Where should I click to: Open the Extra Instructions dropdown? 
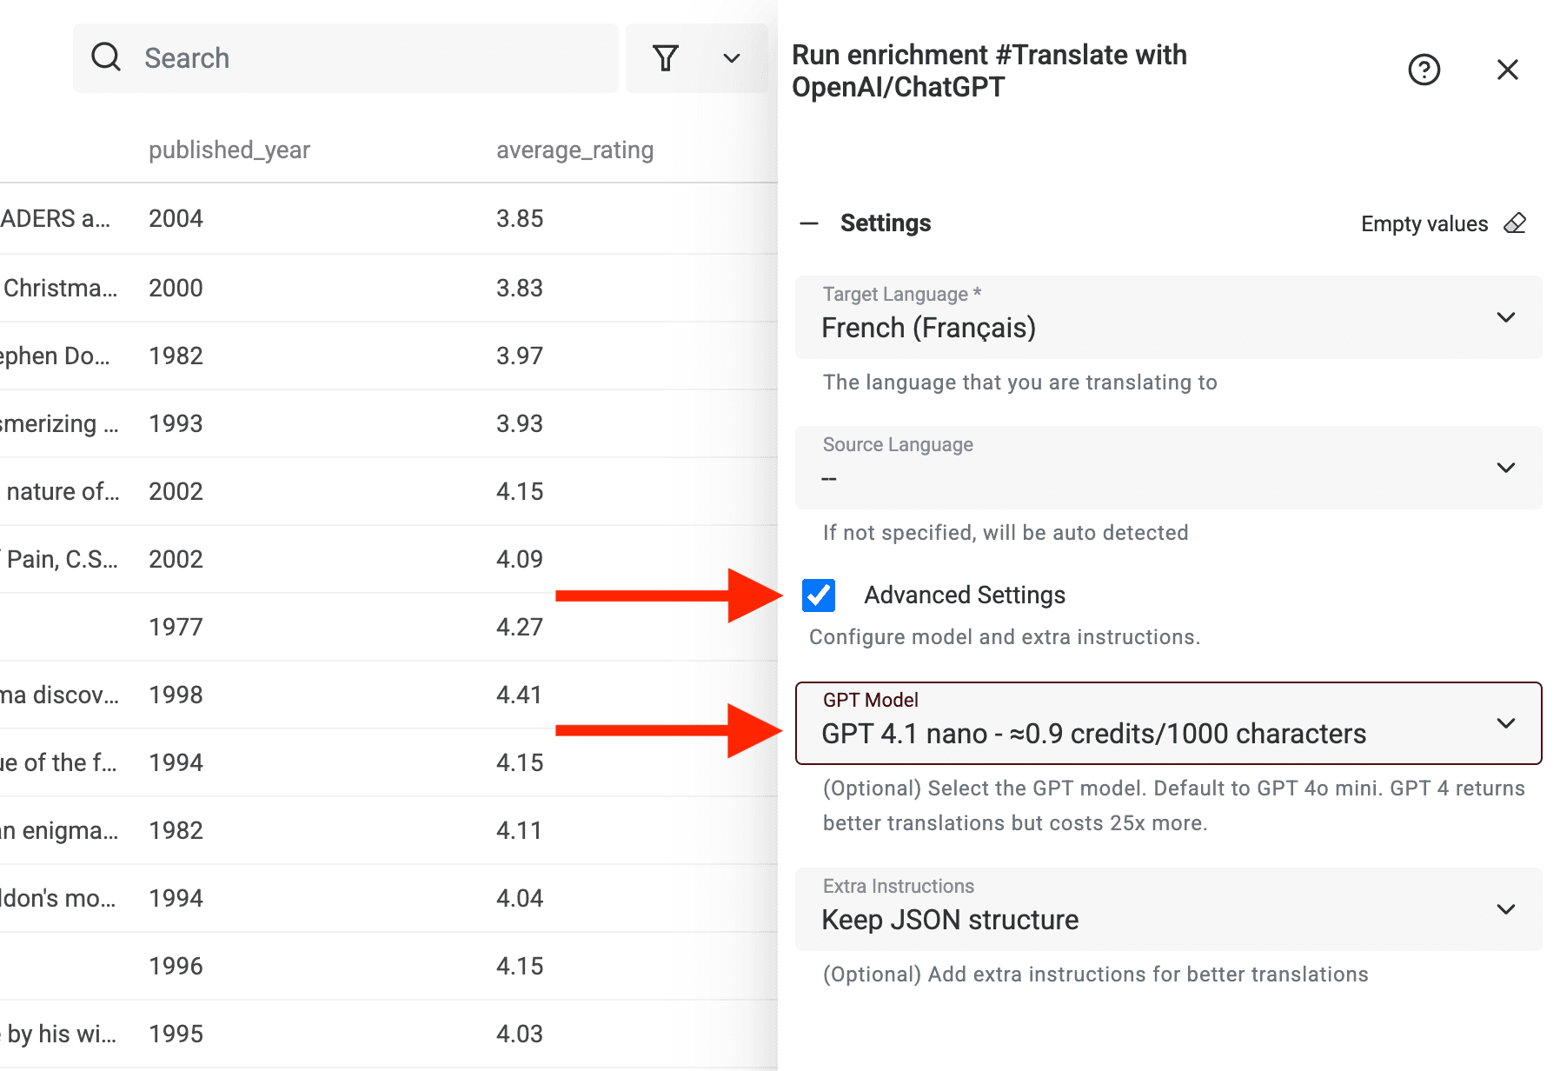point(1506,909)
